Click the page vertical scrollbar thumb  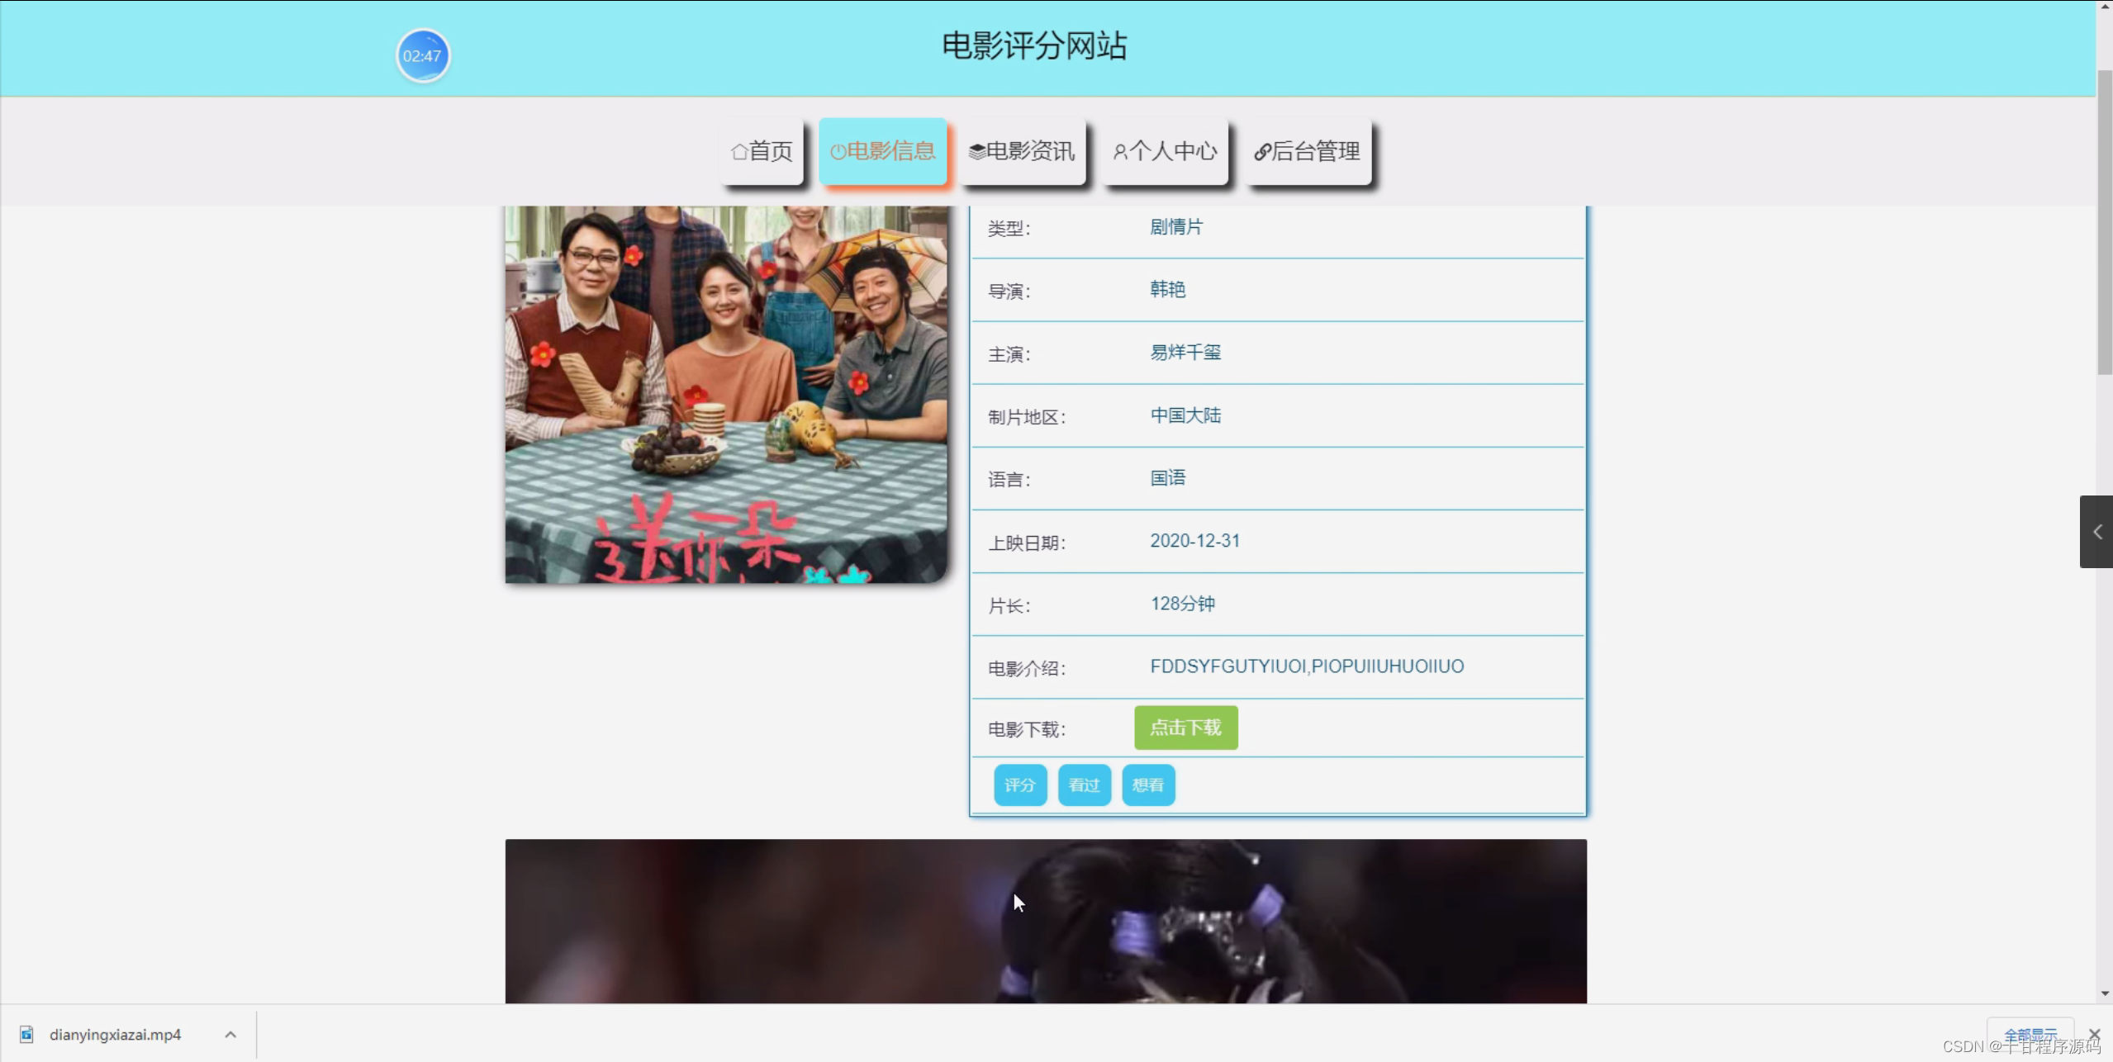pos(2104,223)
